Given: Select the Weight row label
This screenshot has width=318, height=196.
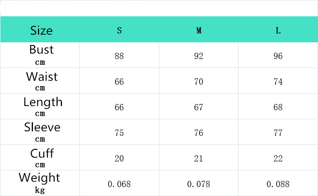Looking at the screenshot, I should pyautogui.click(x=40, y=182).
